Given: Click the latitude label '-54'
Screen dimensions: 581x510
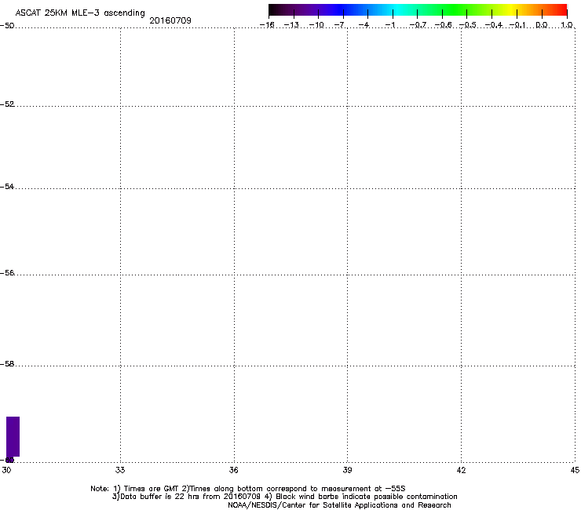Looking at the screenshot, I should [x=7, y=187].
